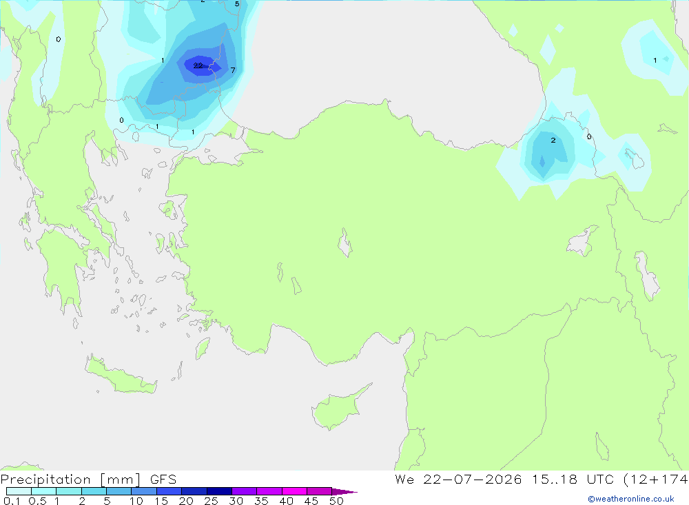Click the '35' legend scale label
This screenshot has height=505, width=689.
pyautogui.click(x=261, y=501)
